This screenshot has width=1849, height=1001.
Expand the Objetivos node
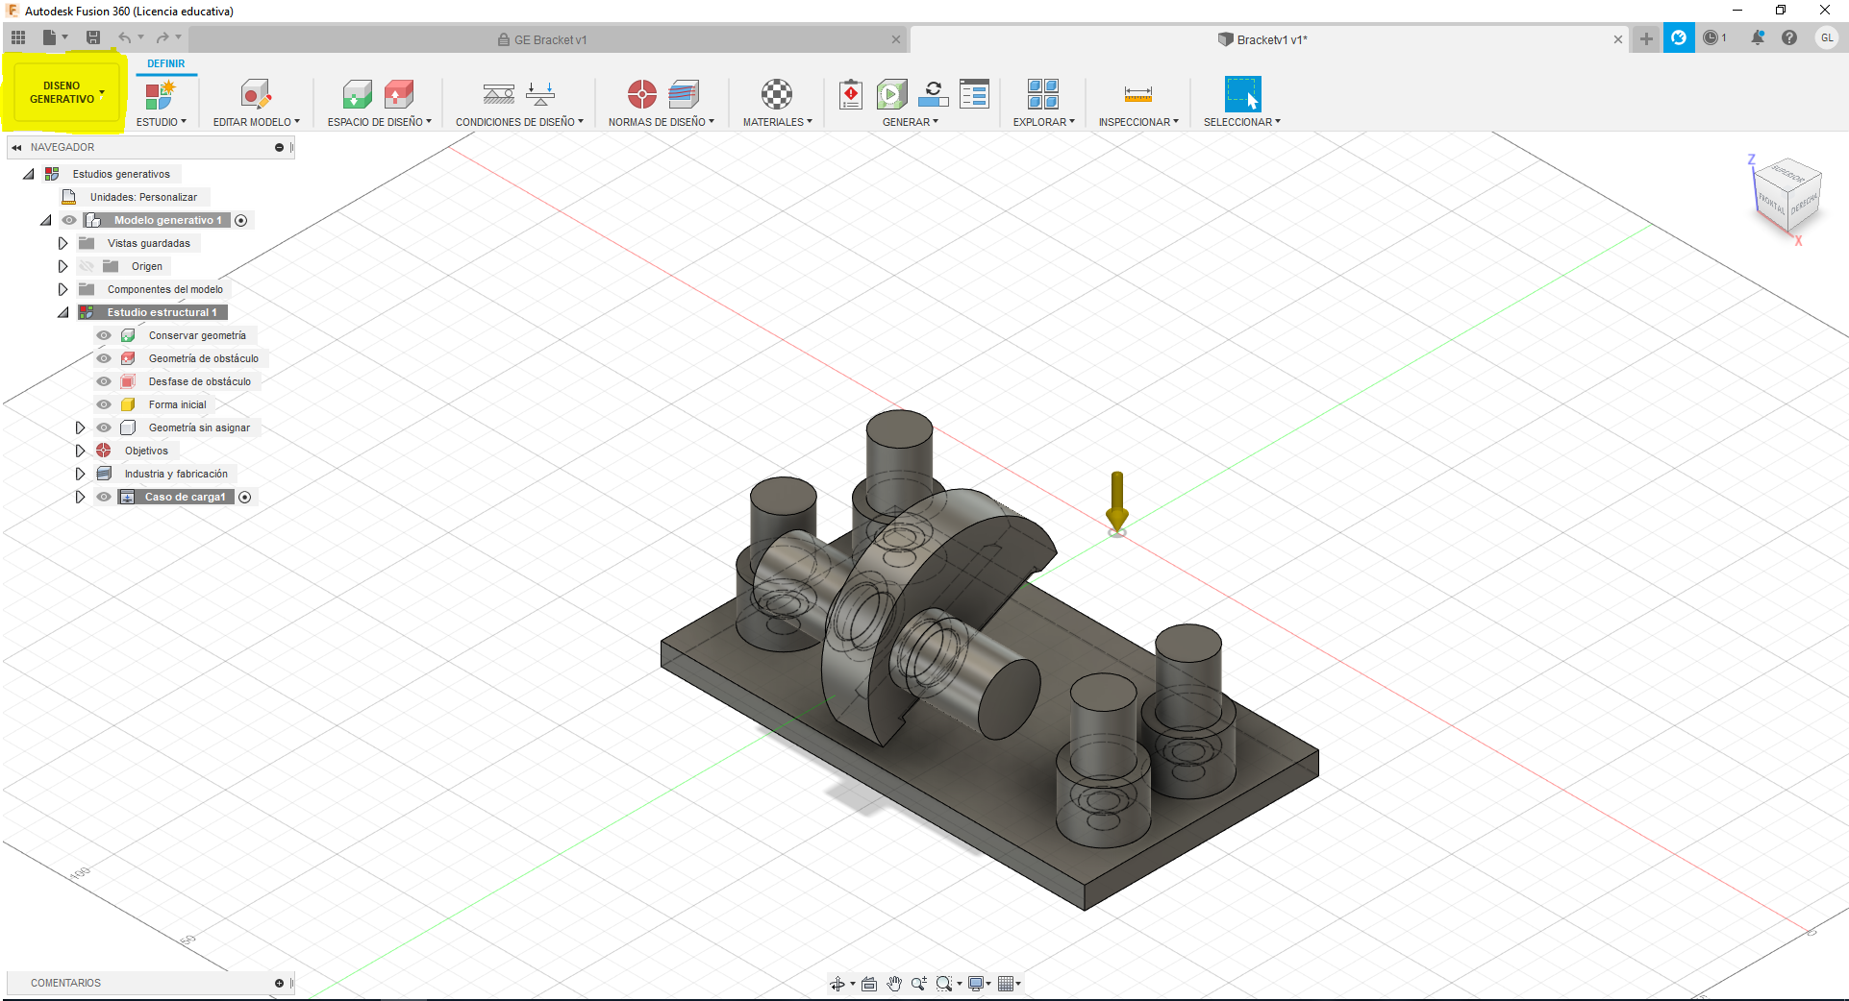[x=81, y=451]
